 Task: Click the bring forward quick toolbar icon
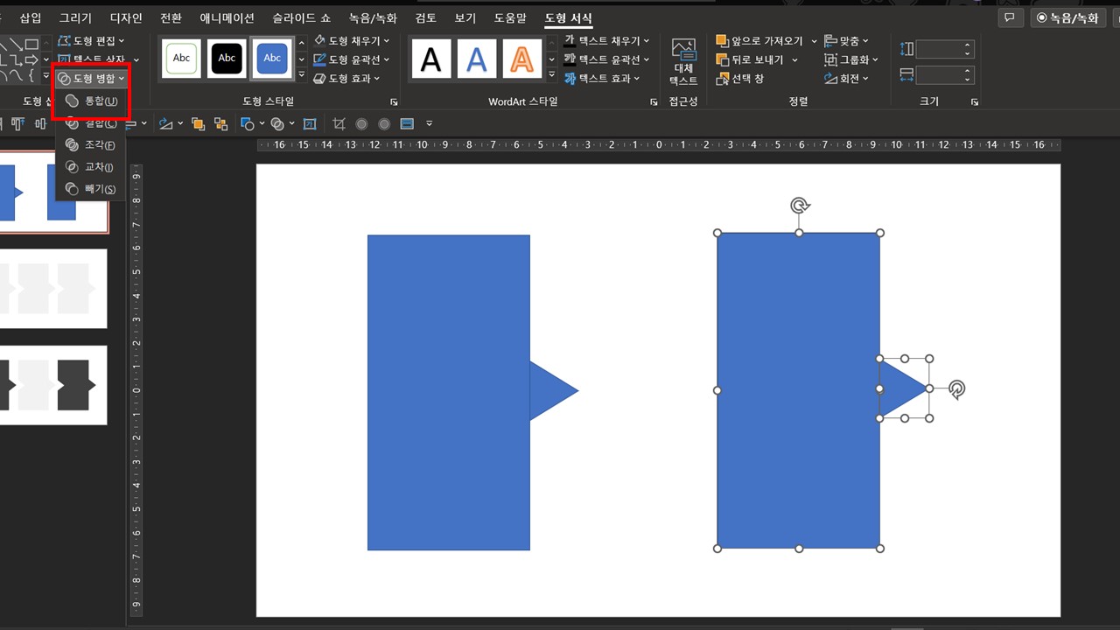(x=198, y=124)
